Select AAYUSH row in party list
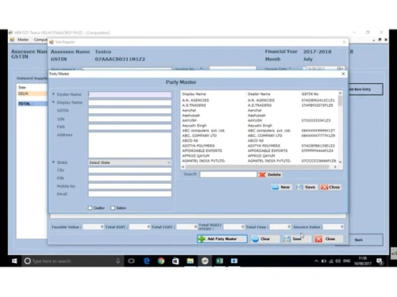This screenshot has width=397, height=297. [259, 120]
